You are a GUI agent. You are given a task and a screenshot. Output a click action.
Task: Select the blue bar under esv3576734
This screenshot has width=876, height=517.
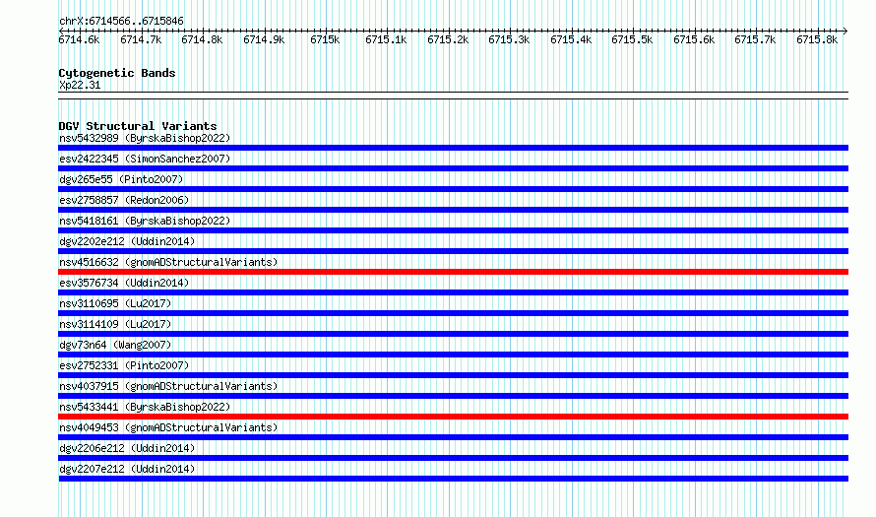click(x=453, y=292)
